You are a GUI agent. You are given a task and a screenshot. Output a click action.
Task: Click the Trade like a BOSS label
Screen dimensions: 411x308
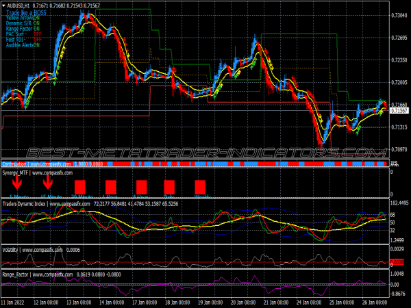click(x=25, y=12)
